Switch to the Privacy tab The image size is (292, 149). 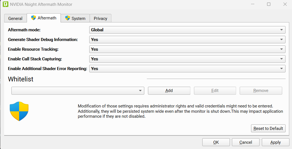tap(101, 19)
